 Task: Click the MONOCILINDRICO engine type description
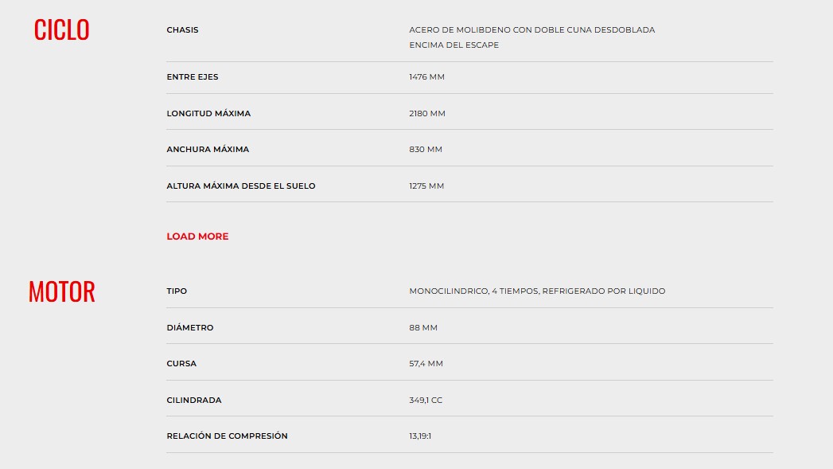coord(537,291)
